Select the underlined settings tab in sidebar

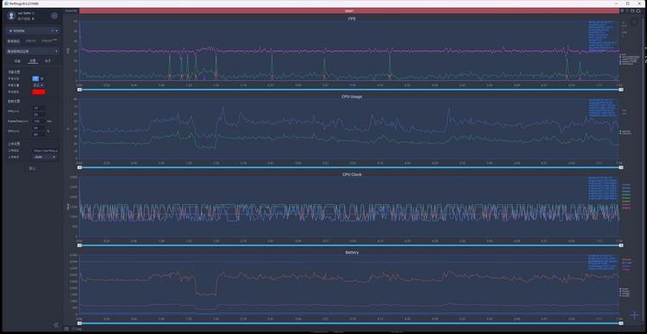[33, 60]
